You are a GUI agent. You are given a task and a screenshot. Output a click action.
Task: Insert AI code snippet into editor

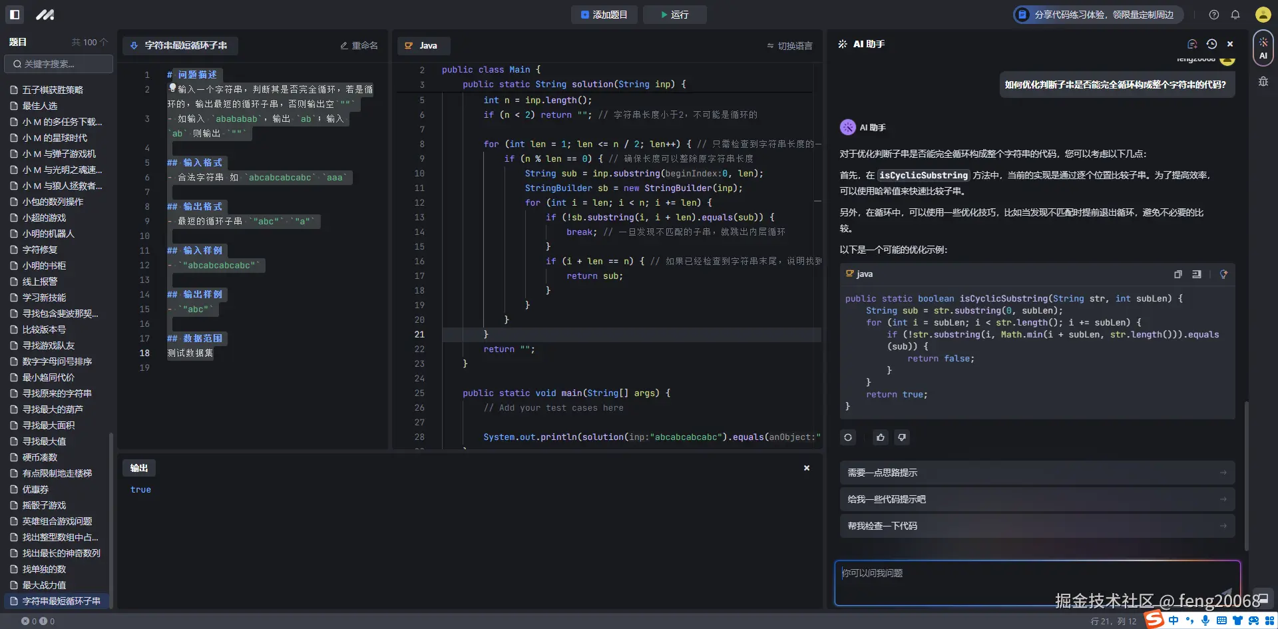[1197, 274]
